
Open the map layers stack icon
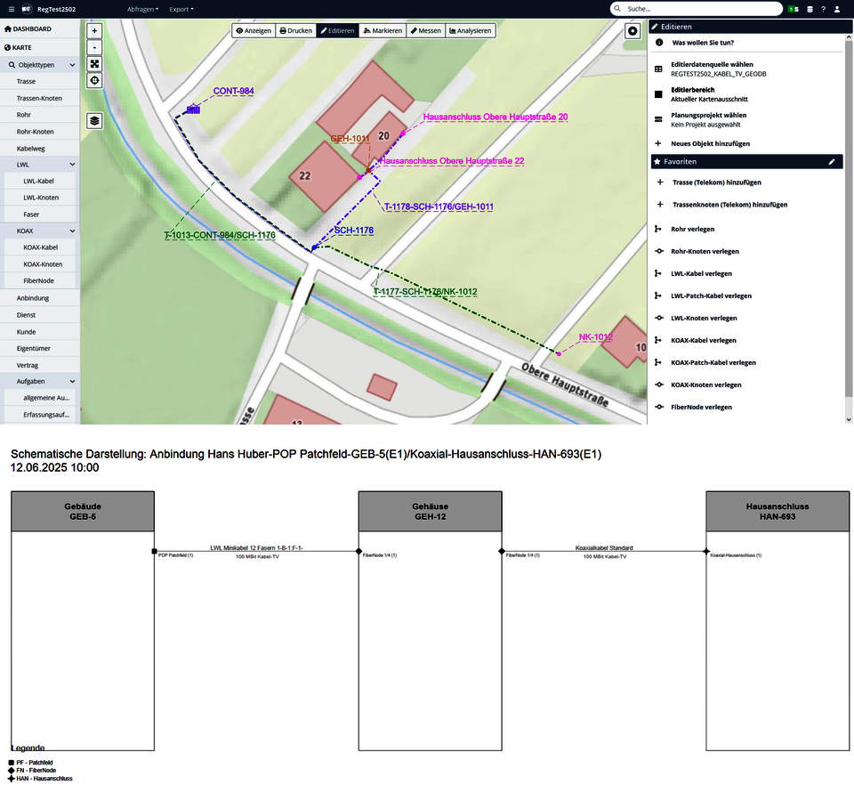(x=94, y=120)
